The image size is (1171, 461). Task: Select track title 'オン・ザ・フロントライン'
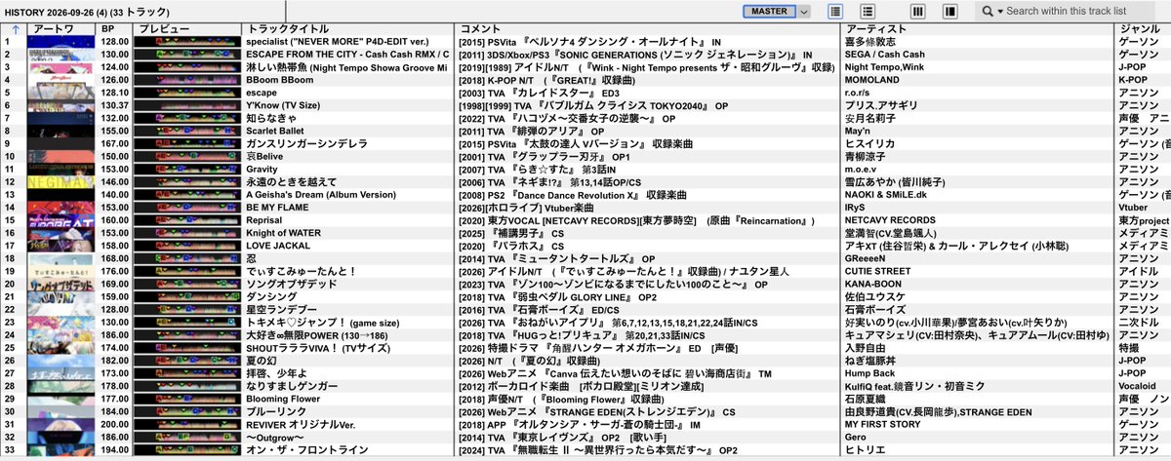(x=306, y=448)
